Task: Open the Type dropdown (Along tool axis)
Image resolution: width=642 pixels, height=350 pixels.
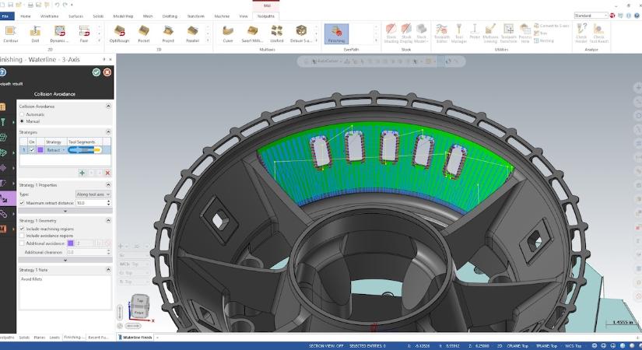Action: [x=93, y=194]
